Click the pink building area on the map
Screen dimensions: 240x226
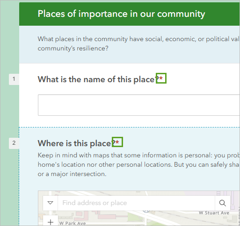coord(108,217)
